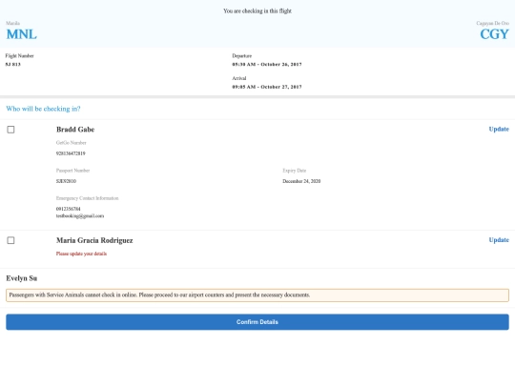Click the Manila city label

tap(12, 23)
